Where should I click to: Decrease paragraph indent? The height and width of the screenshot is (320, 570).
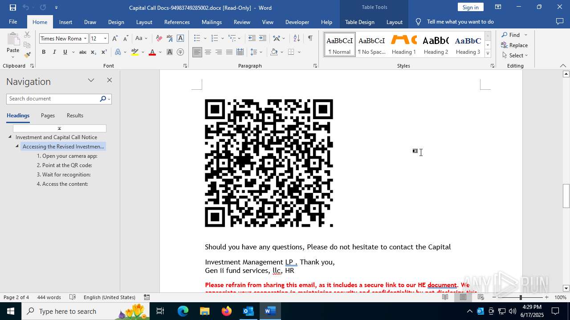tap(252, 38)
